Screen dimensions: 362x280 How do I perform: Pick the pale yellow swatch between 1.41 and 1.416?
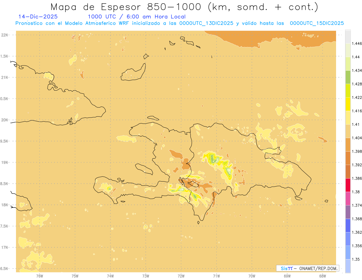tap(348, 117)
